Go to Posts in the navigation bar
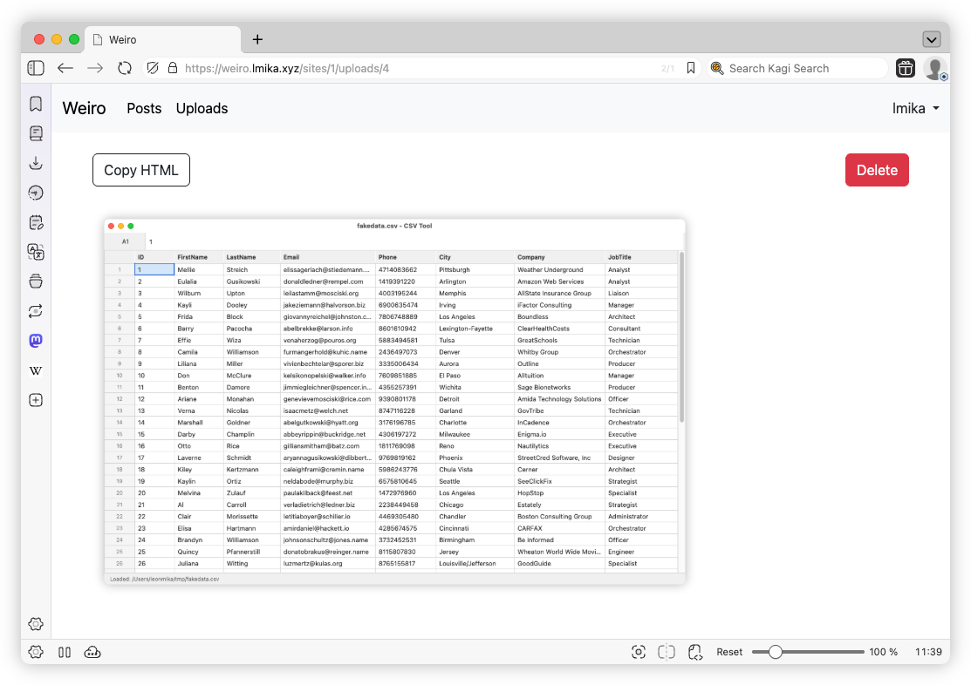This screenshot has height=685, width=971. [144, 108]
